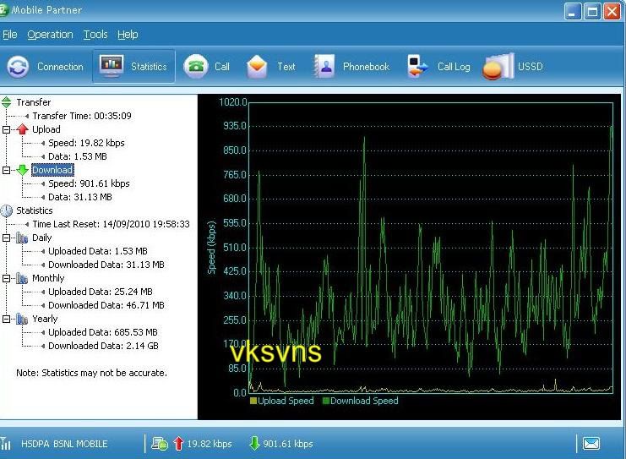Open the green telephone Call icon

pos(196,66)
